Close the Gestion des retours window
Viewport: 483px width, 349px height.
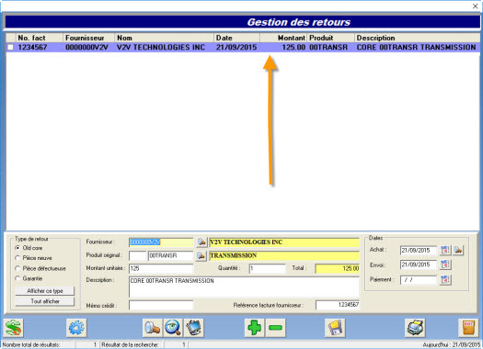pos(475,6)
